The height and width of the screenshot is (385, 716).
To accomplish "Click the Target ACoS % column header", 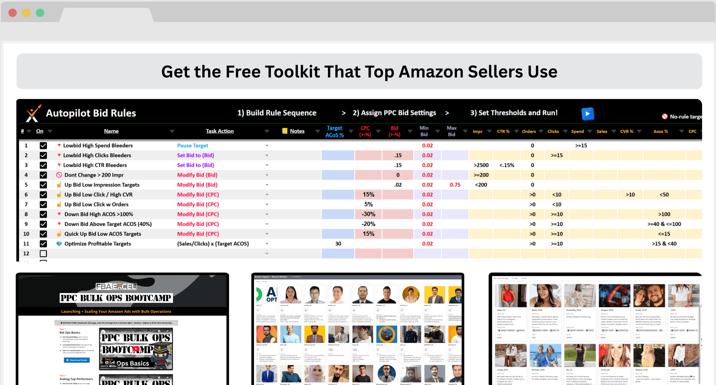I will click(335, 131).
